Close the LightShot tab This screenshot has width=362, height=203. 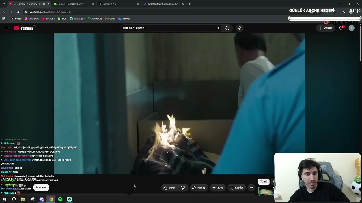click(x=183, y=4)
